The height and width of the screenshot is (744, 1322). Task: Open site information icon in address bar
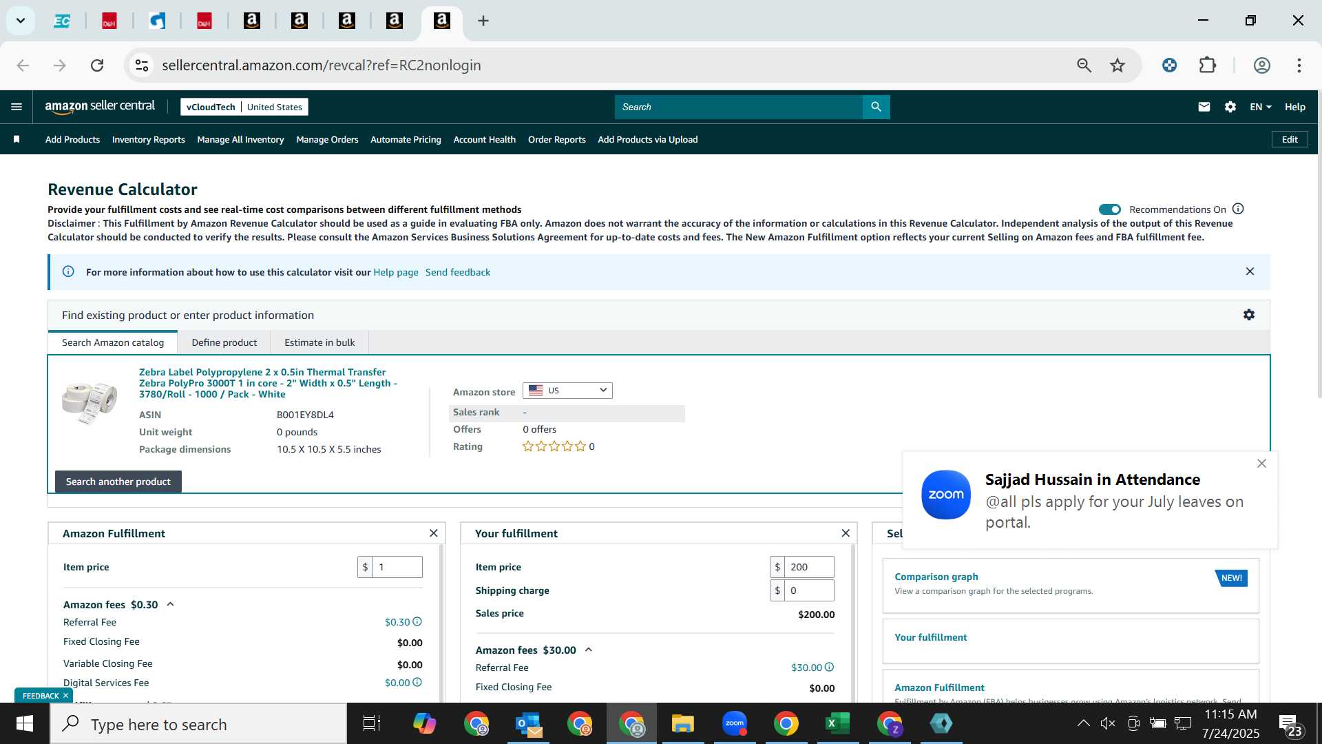(142, 65)
